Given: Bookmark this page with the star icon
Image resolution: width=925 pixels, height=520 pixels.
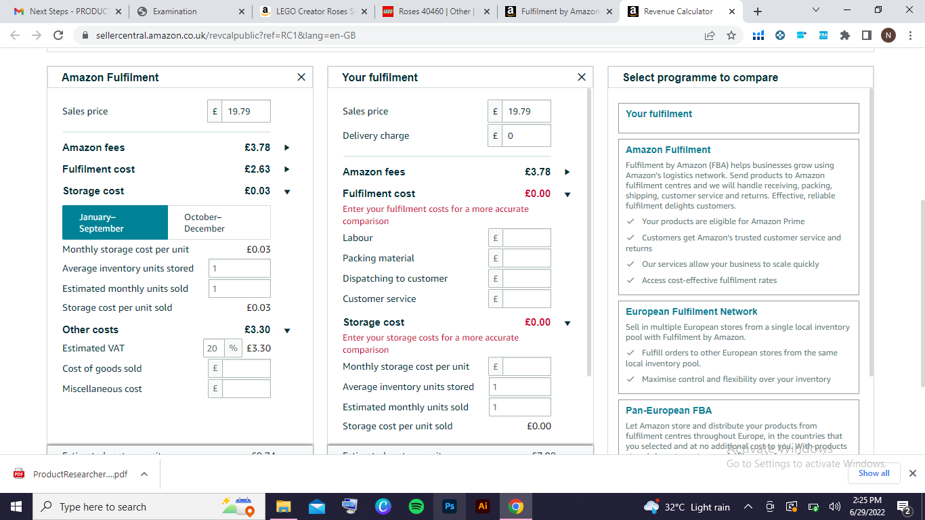Looking at the screenshot, I should tap(731, 35).
